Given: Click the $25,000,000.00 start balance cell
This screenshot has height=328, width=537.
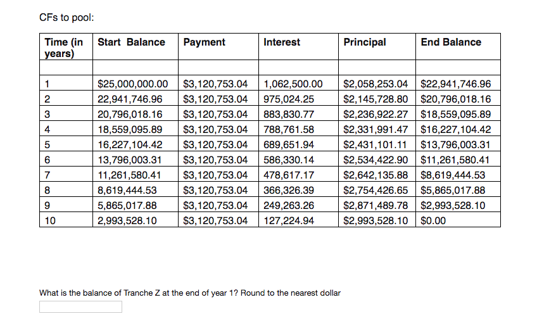Looking at the screenshot, I should pos(132,84).
